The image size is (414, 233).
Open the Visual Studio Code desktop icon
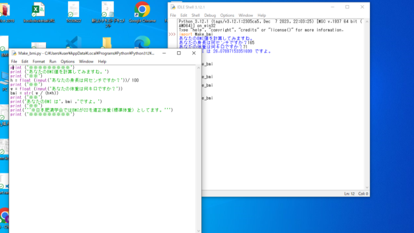(73, 42)
